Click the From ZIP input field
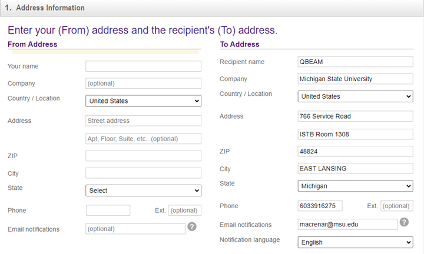Screen dimensions: 424x254 (x=143, y=156)
